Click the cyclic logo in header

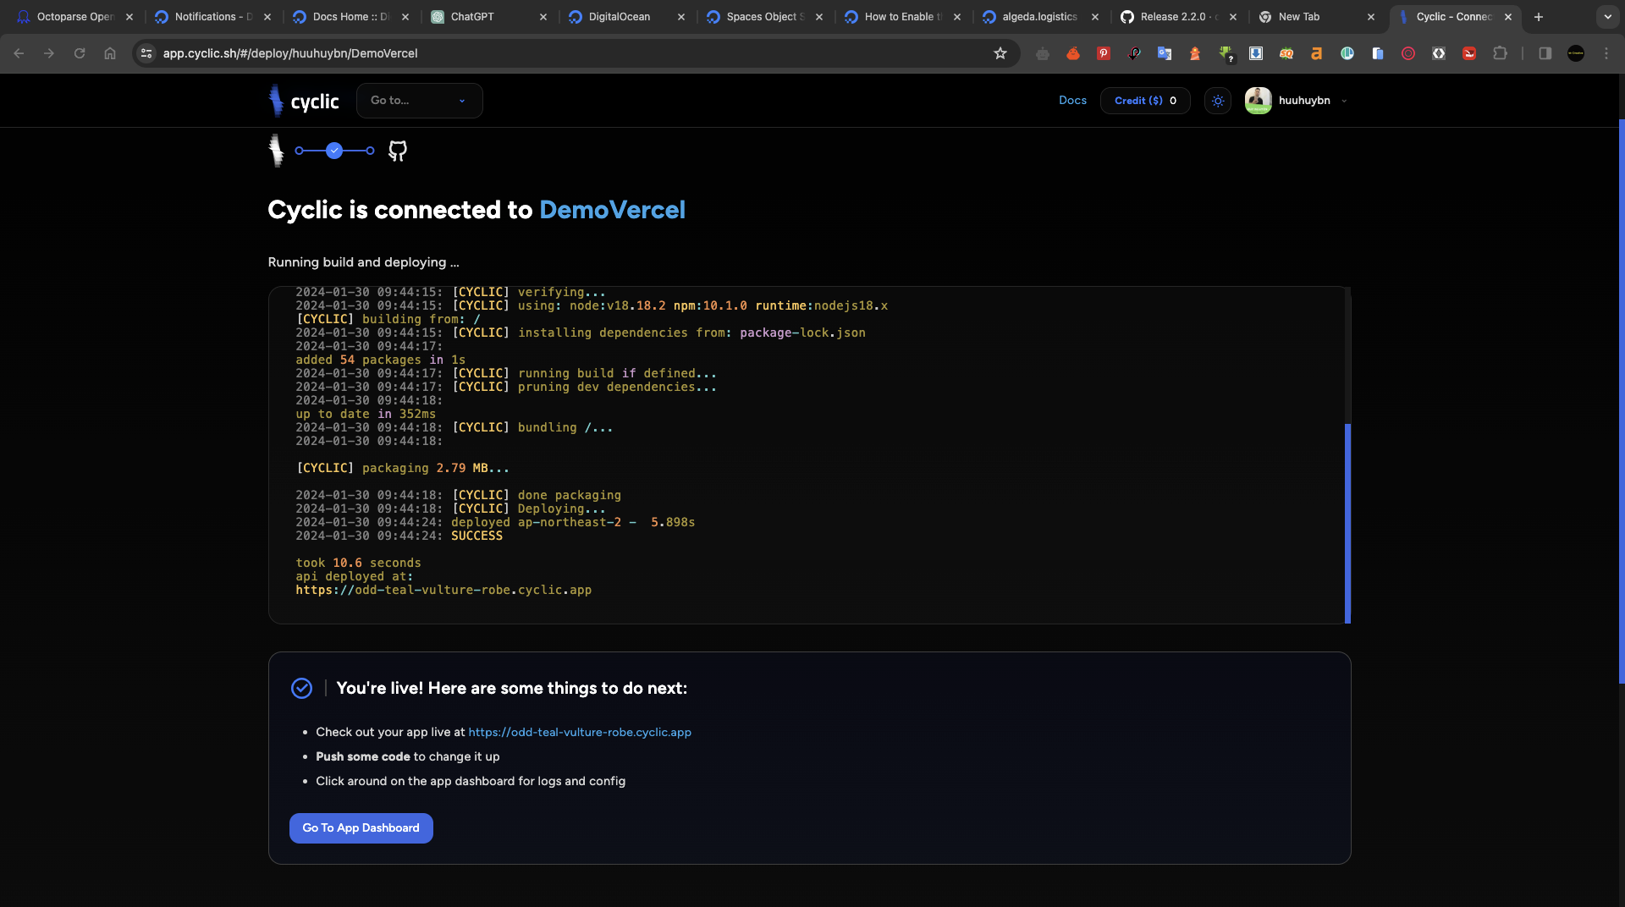304,101
